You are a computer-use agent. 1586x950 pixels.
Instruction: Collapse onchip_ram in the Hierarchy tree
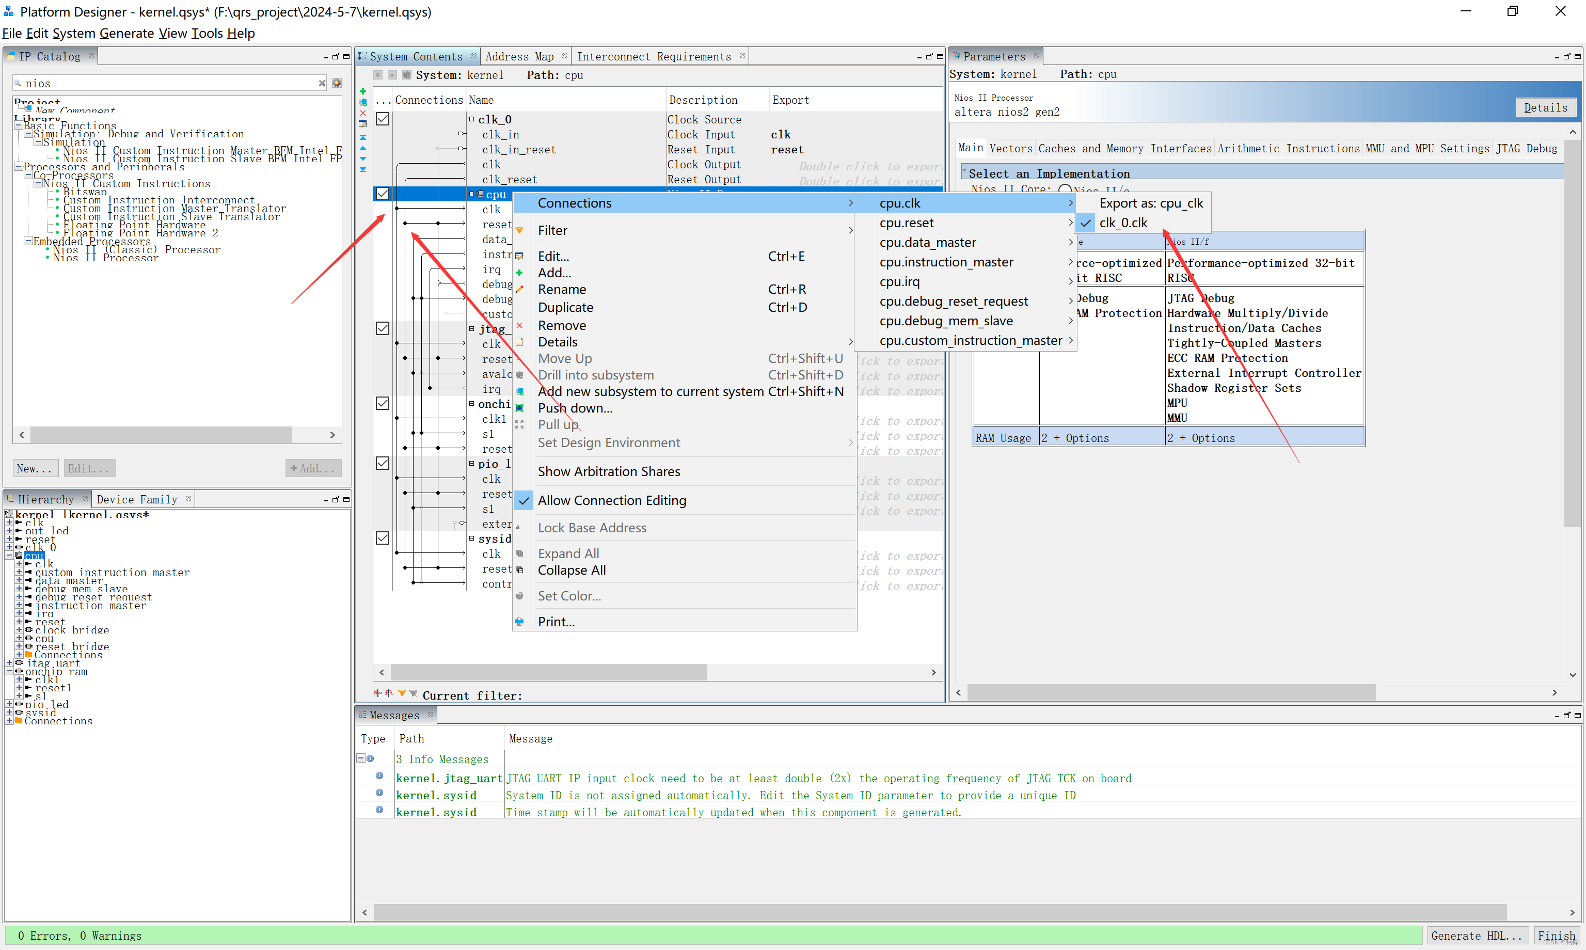click(x=9, y=671)
